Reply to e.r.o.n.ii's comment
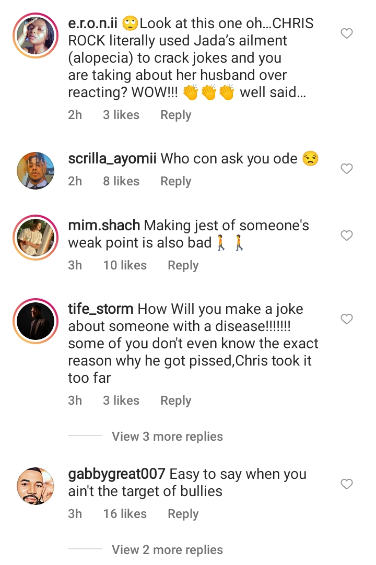376x565 pixels. (175, 115)
